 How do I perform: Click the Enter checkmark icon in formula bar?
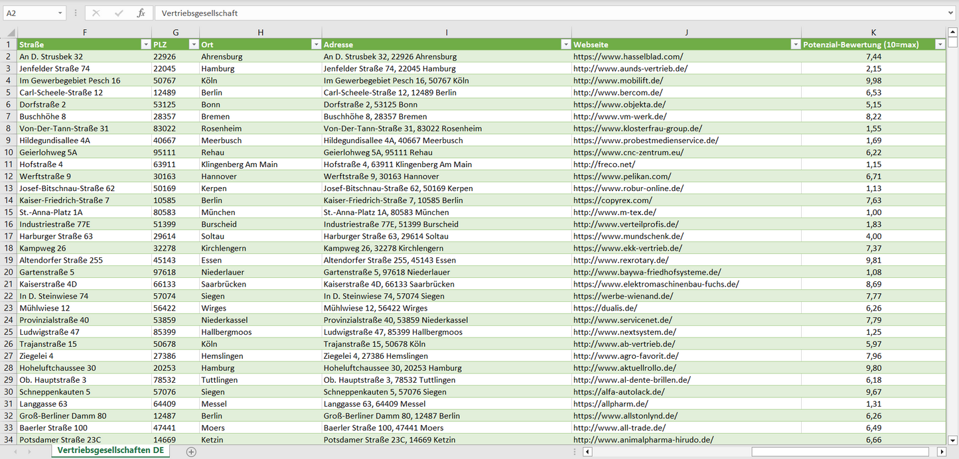(x=119, y=13)
